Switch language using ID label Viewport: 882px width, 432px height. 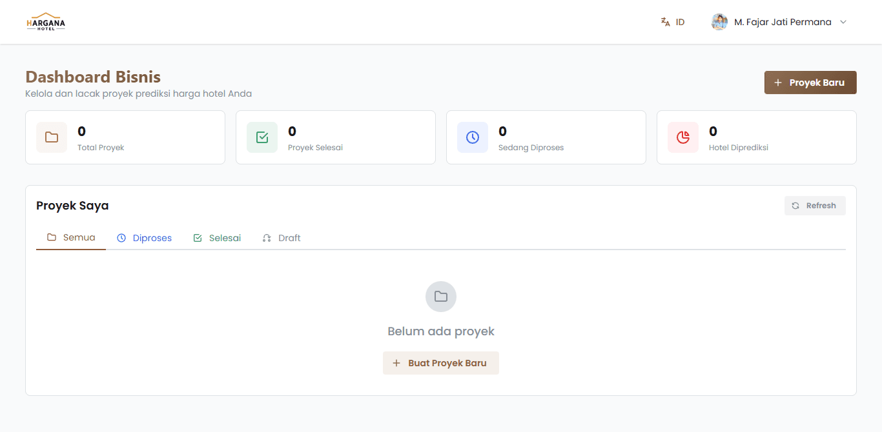[x=680, y=22]
